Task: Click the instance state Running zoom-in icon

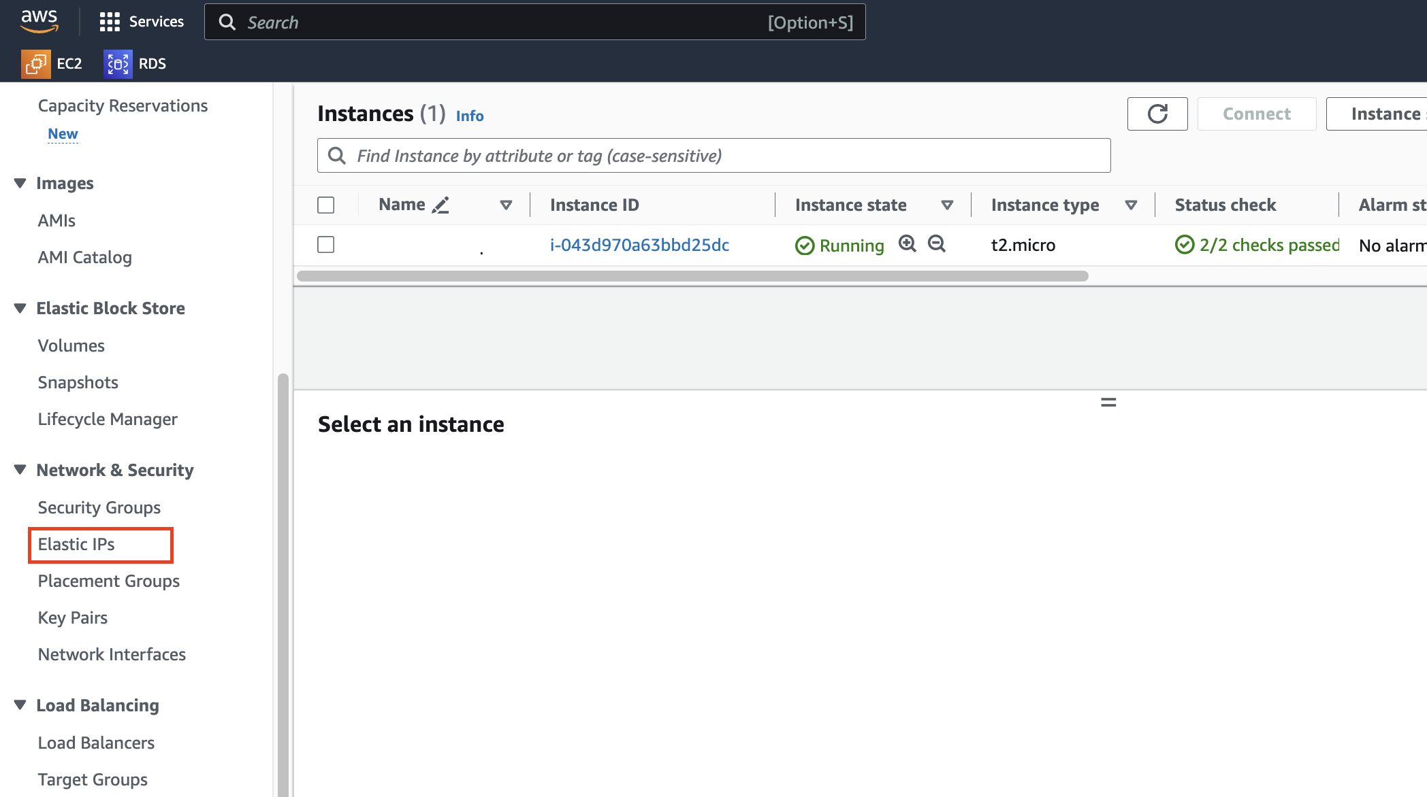Action: coord(907,244)
